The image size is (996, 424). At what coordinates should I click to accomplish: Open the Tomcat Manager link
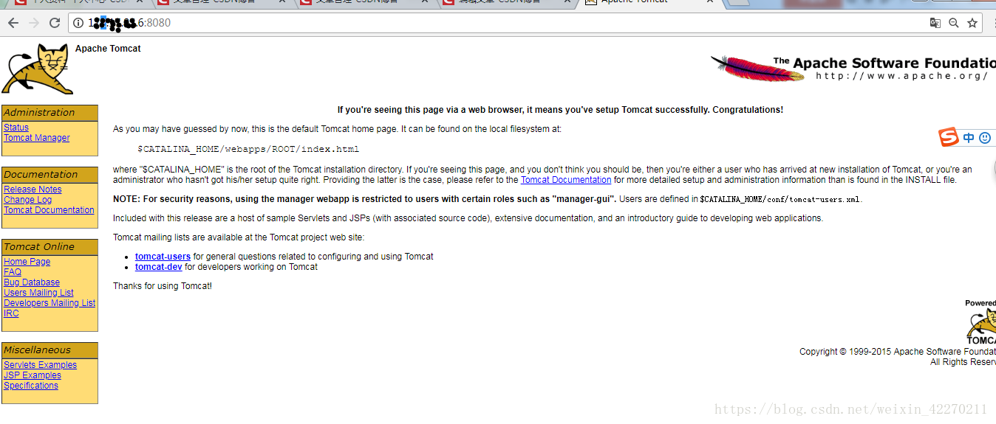[37, 138]
